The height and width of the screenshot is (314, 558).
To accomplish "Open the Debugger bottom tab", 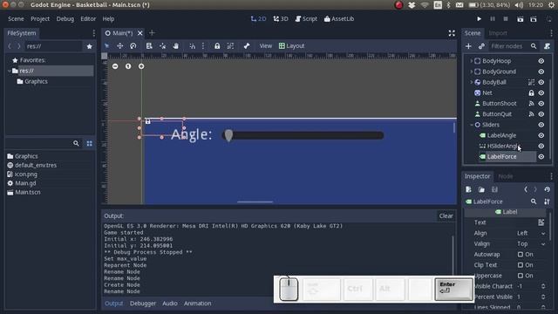I will pos(143,304).
